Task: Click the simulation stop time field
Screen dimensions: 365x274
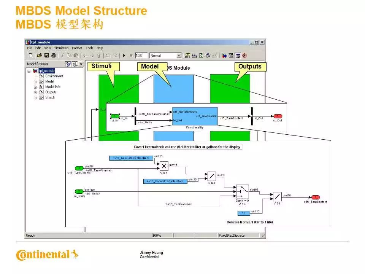Action: click(x=141, y=56)
